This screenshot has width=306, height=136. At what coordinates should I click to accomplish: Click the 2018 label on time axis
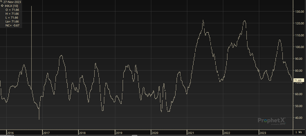[82, 133]
